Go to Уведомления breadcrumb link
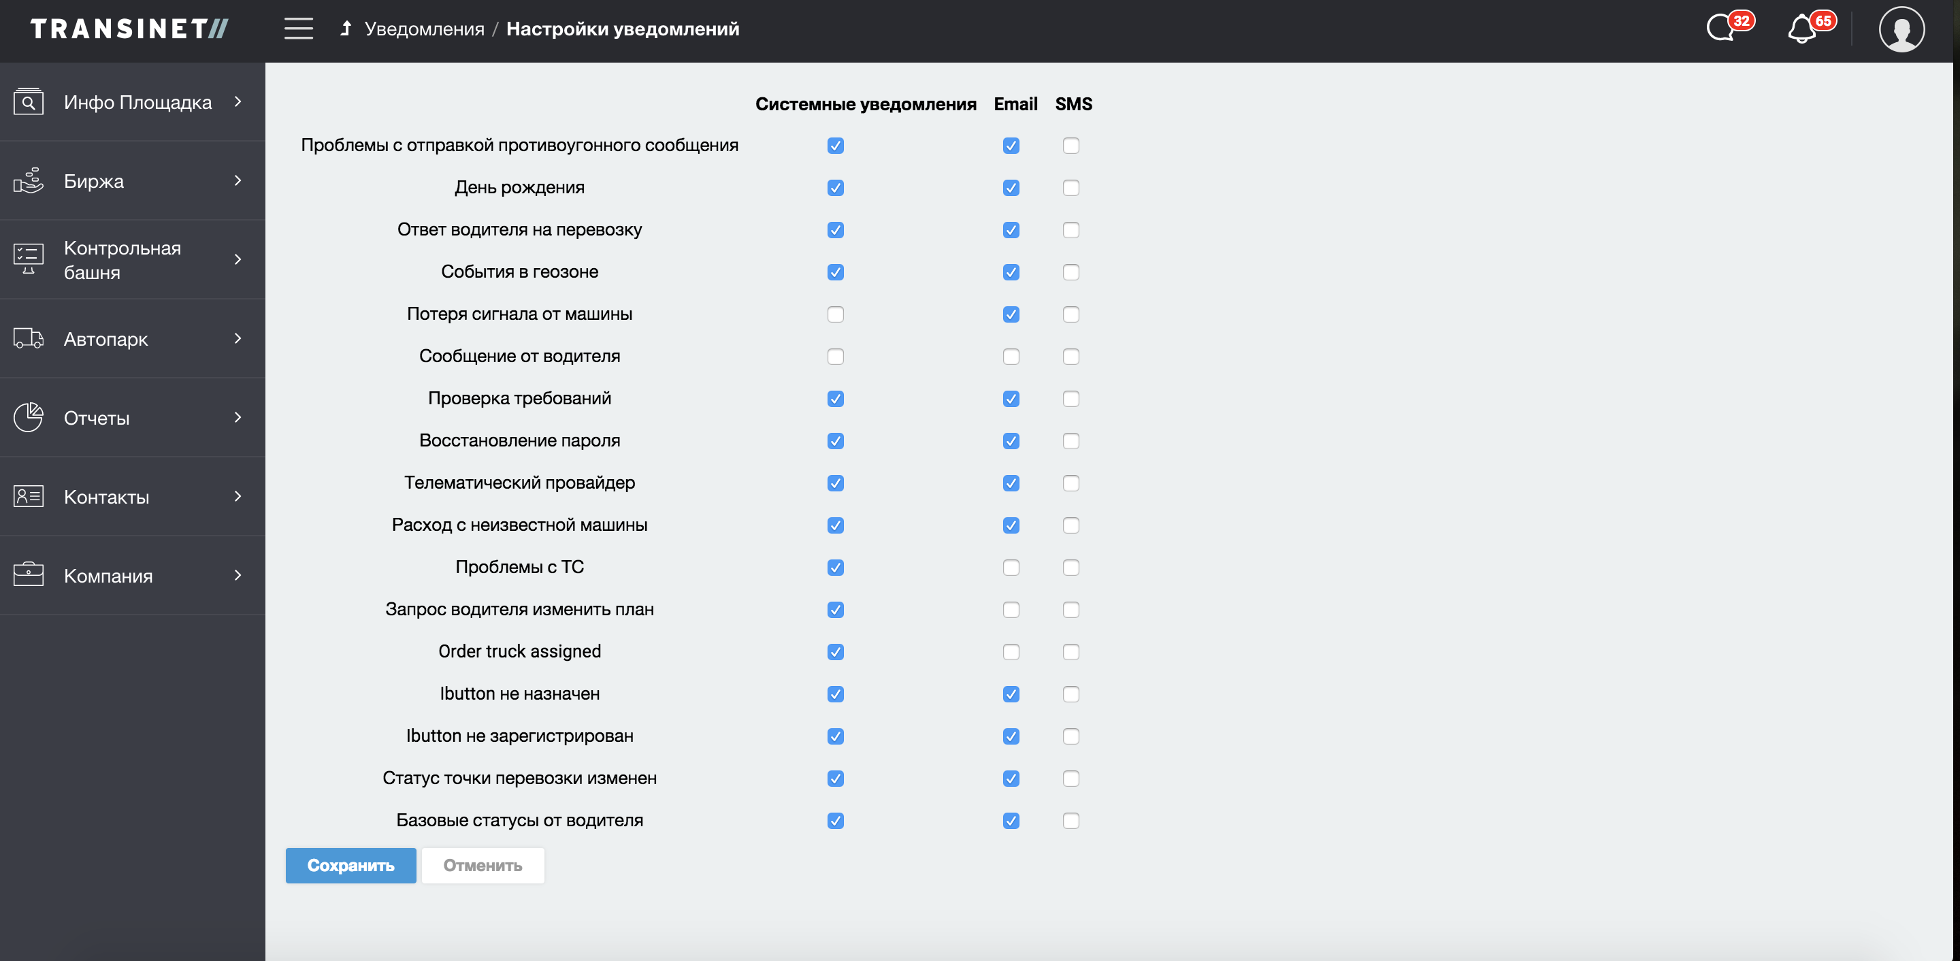 [424, 29]
